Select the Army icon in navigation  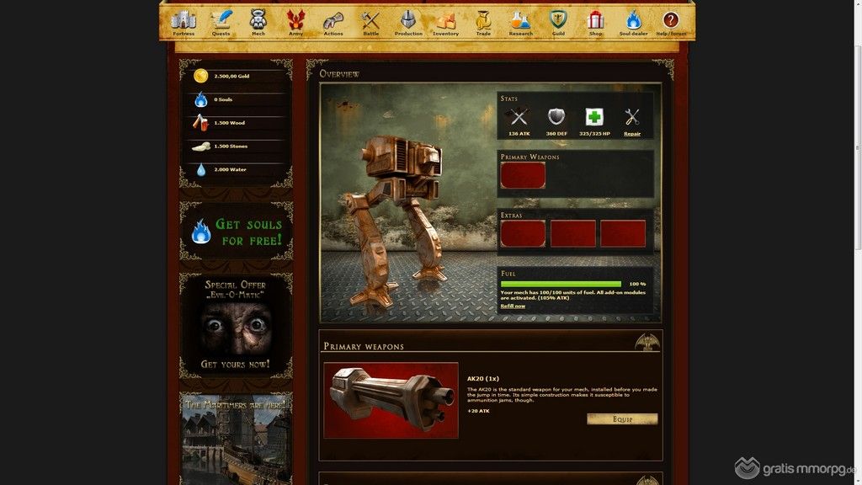[295, 19]
